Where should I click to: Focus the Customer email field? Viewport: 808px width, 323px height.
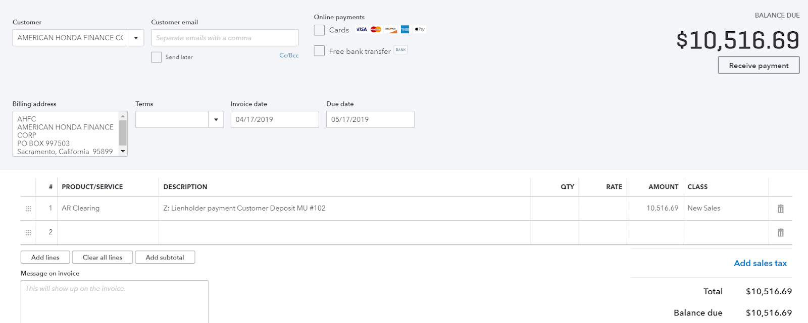225,38
